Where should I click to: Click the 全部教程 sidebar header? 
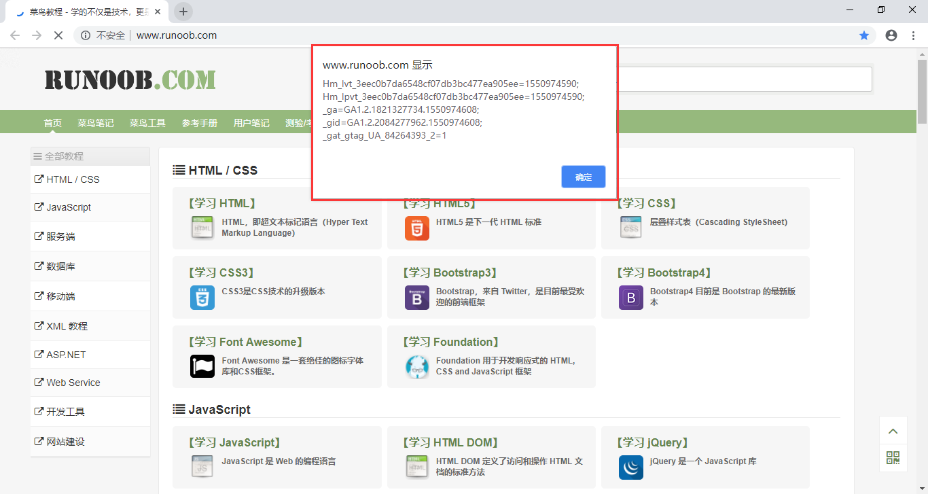tap(90, 156)
